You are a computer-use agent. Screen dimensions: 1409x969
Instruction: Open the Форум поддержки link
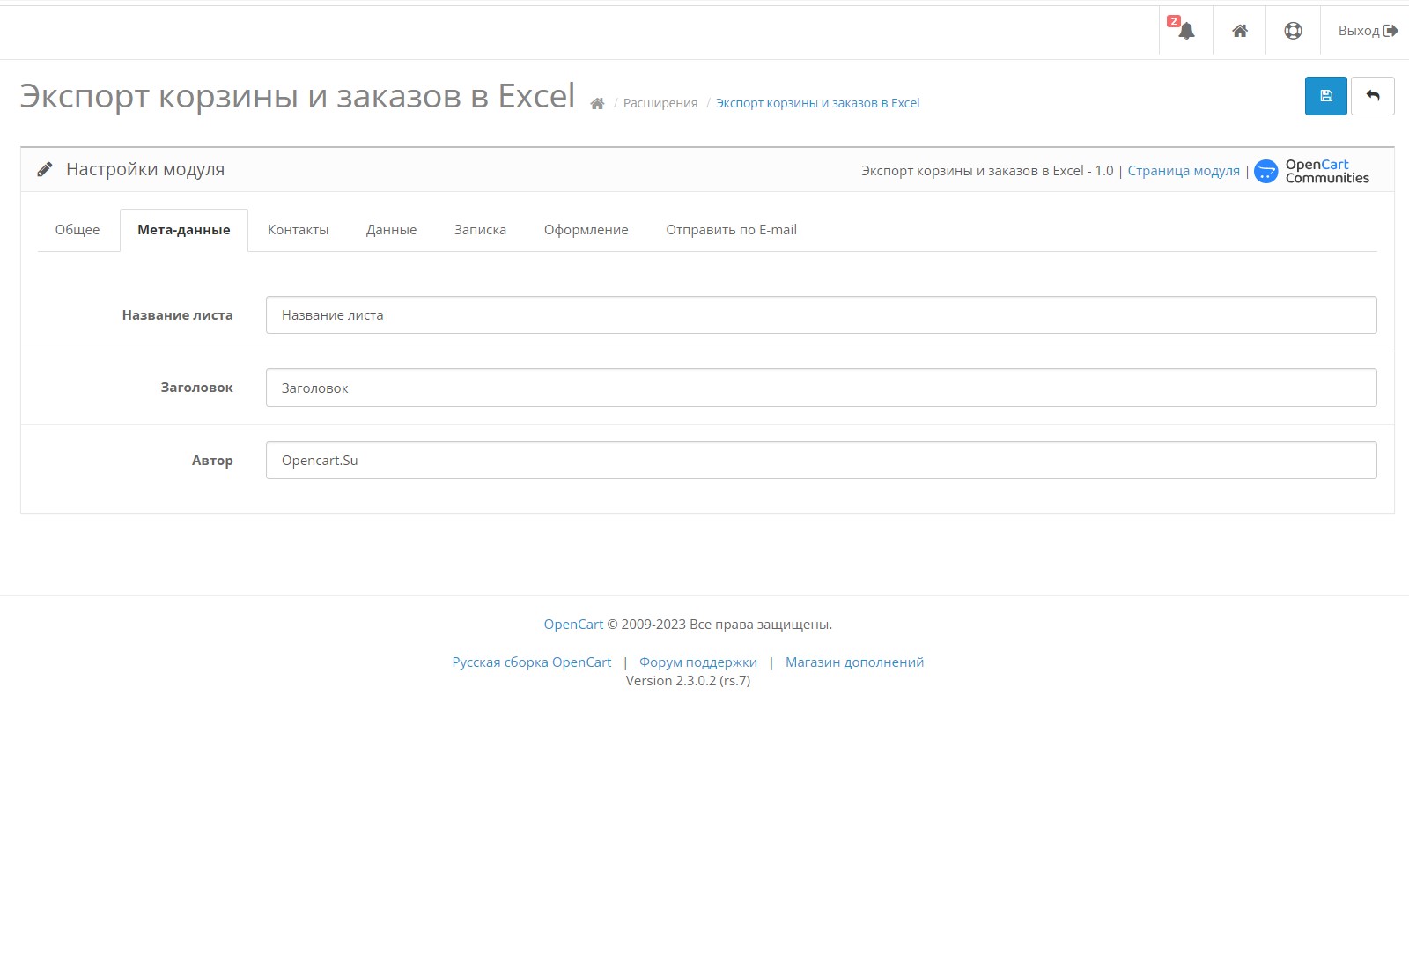[698, 662]
